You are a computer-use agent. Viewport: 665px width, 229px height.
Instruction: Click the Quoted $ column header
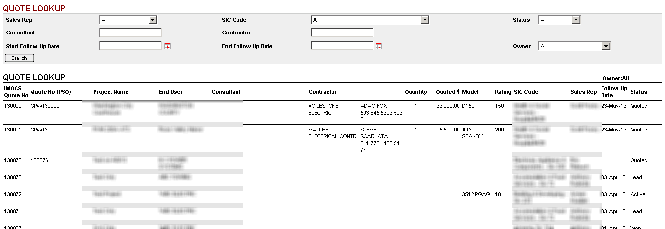coord(447,92)
